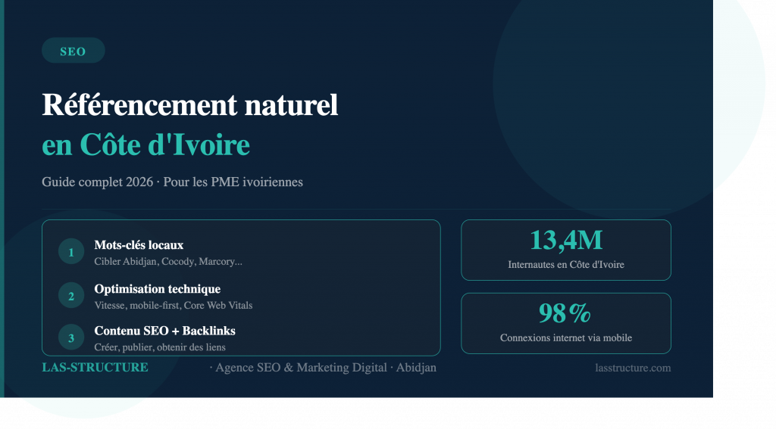Click the number 1 circle icon
776x429 pixels.
pyautogui.click(x=71, y=251)
